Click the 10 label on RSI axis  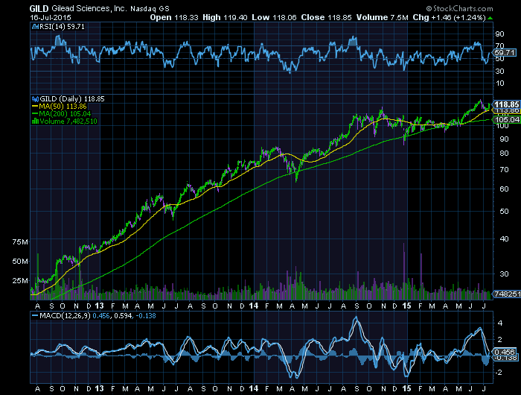tap(499, 83)
